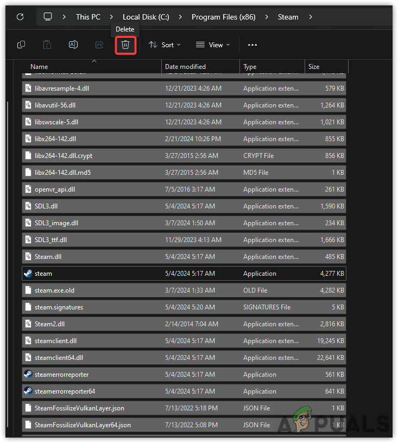The width and height of the screenshot is (398, 443).
Task: Click the Paste clipboard icon
Action: click(47, 45)
